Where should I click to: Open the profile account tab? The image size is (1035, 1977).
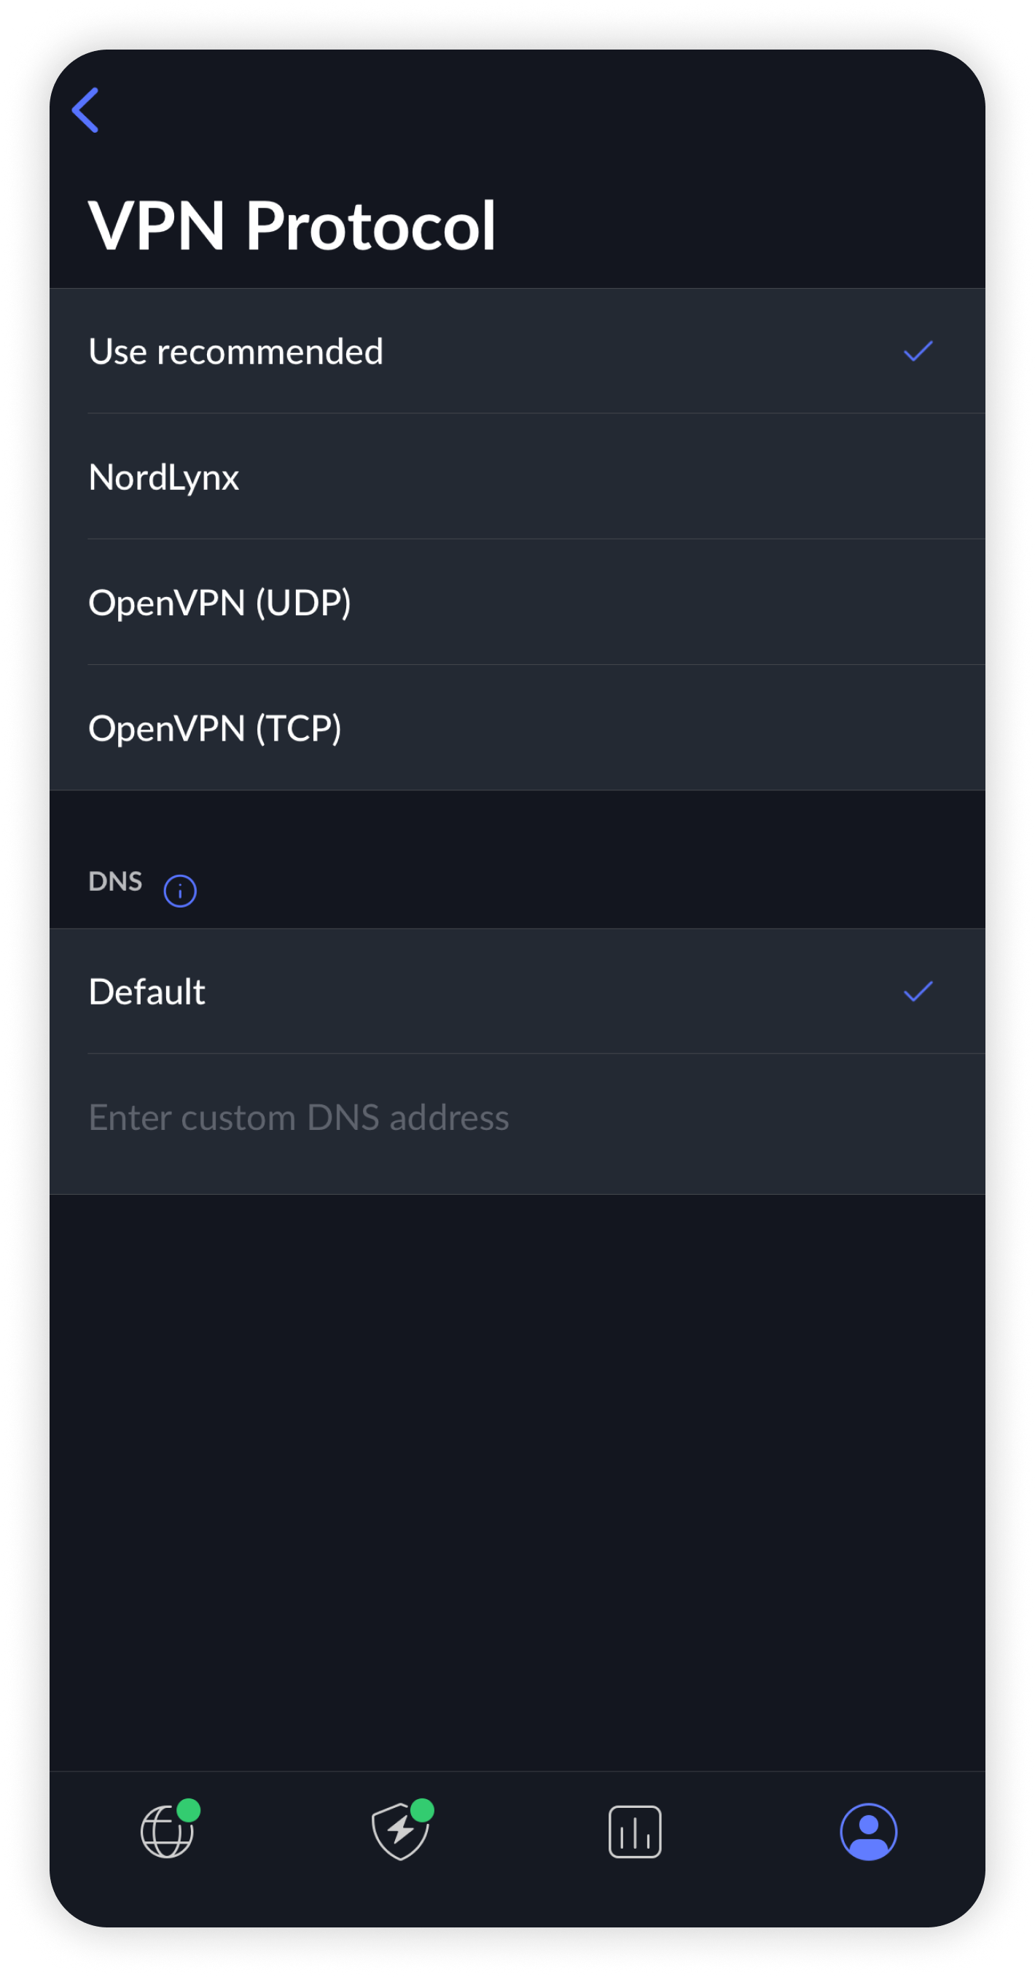[868, 1832]
